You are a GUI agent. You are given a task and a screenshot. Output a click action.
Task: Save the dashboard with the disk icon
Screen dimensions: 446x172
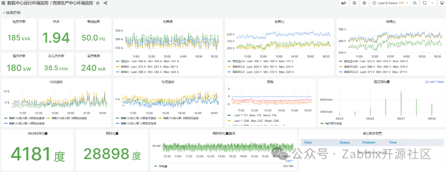tap(354, 3)
